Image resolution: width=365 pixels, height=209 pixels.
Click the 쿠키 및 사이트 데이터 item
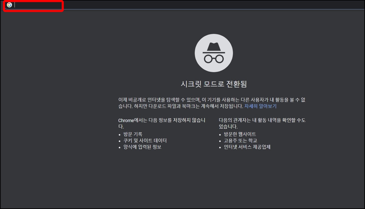point(145,140)
